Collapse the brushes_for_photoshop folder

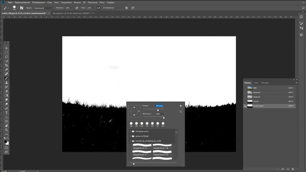point(131,141)
